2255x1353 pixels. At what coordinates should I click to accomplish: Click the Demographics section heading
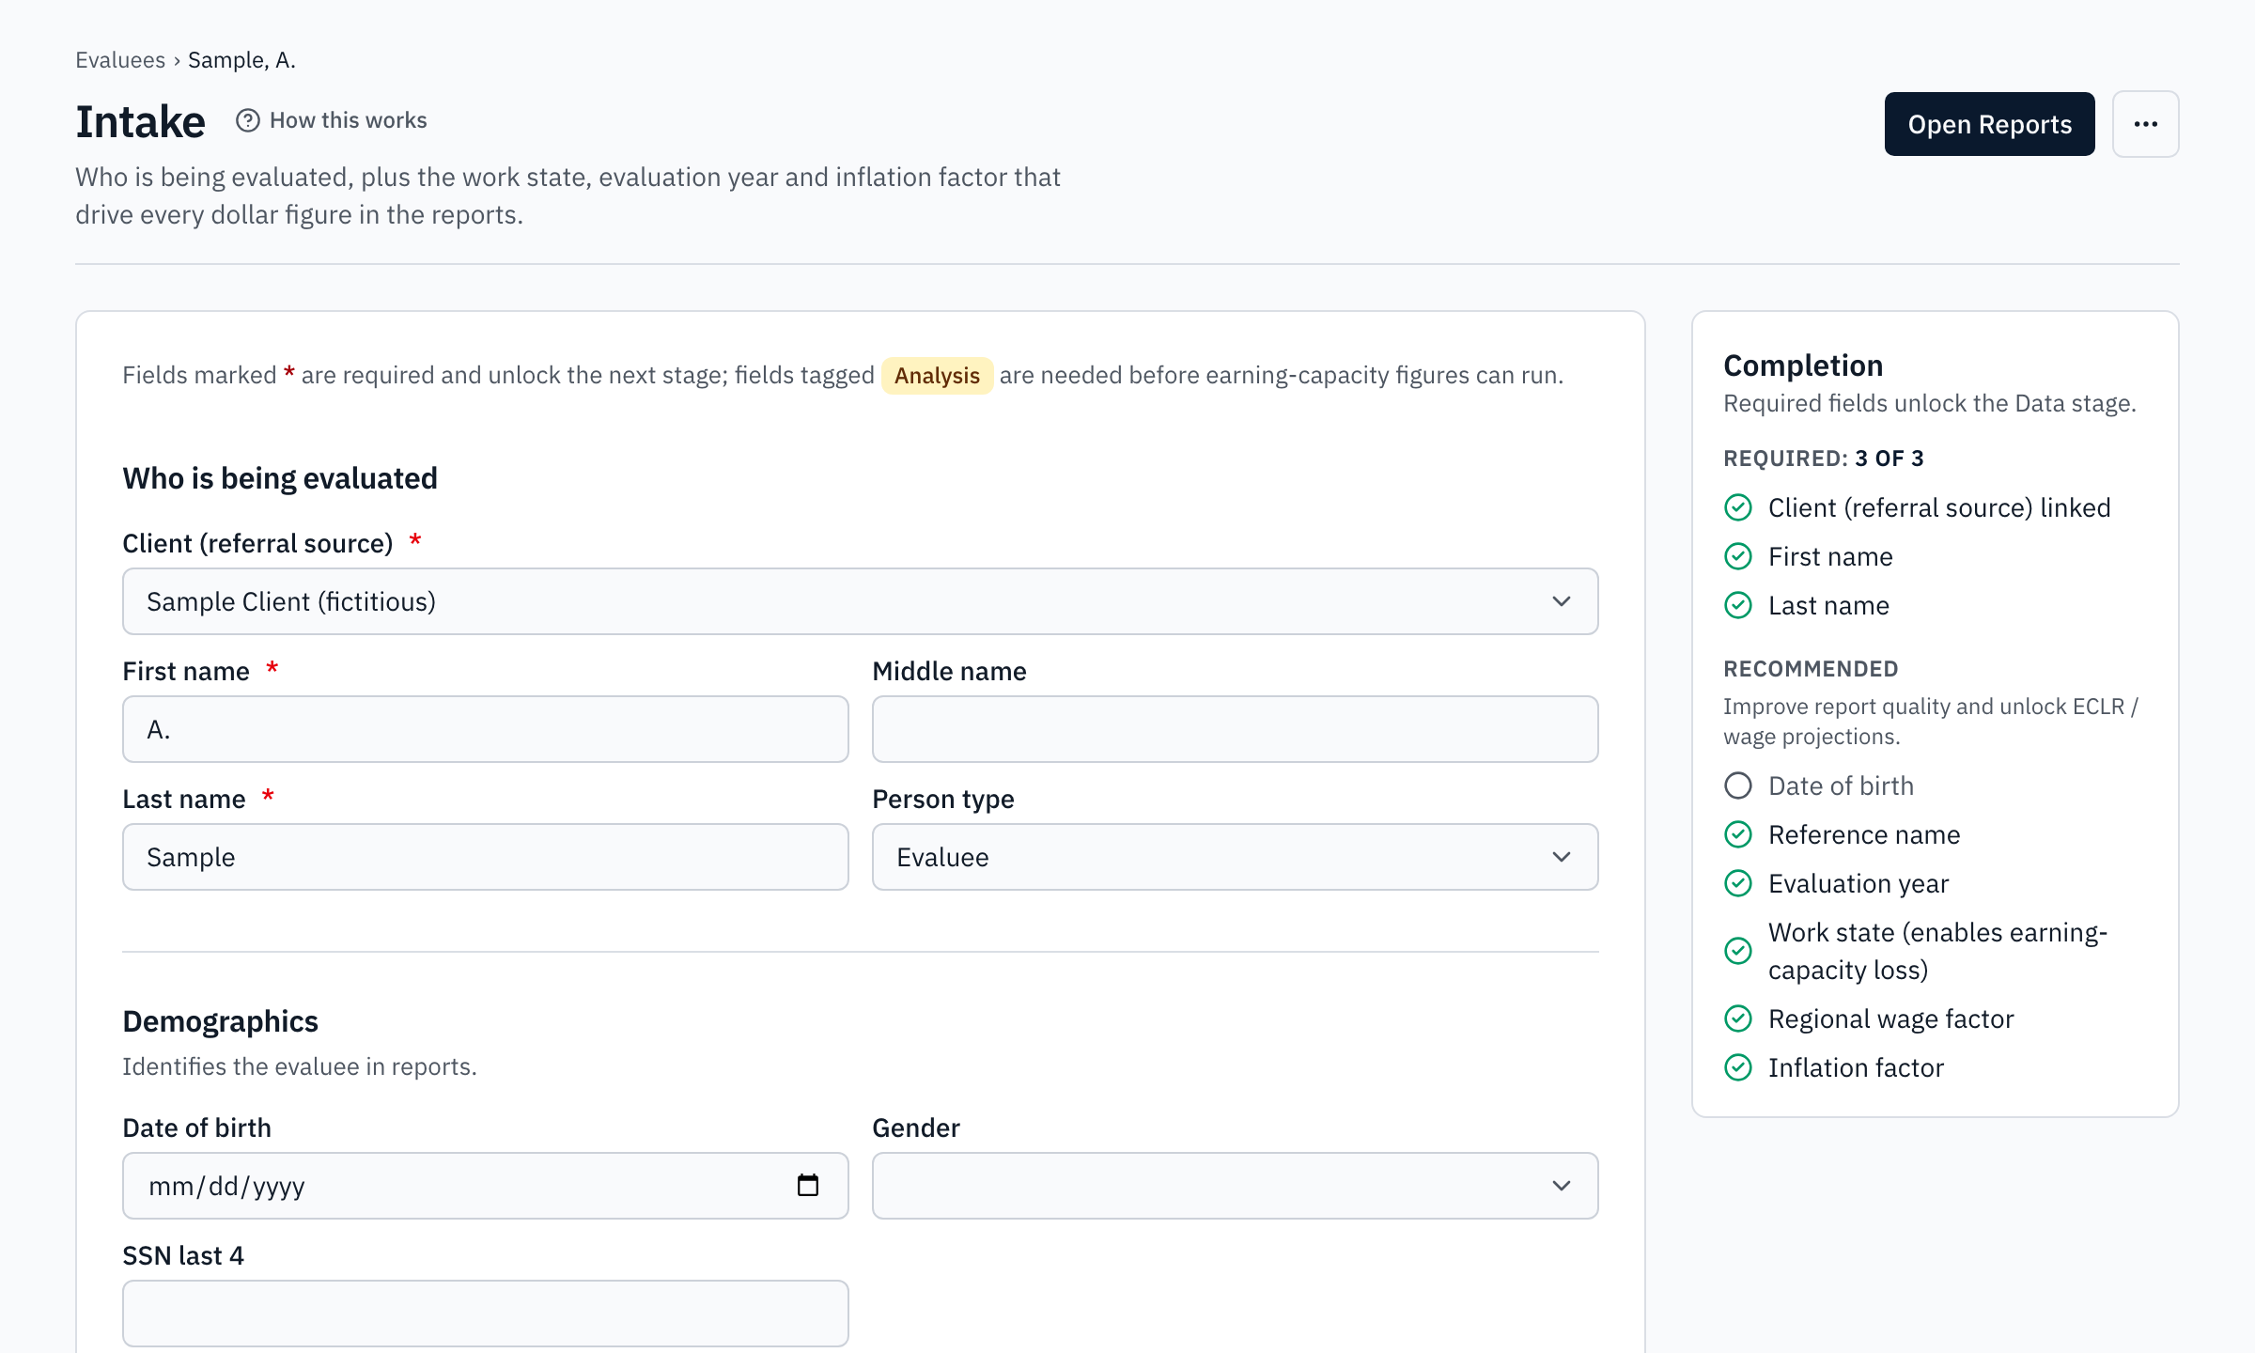[221, 1021]
